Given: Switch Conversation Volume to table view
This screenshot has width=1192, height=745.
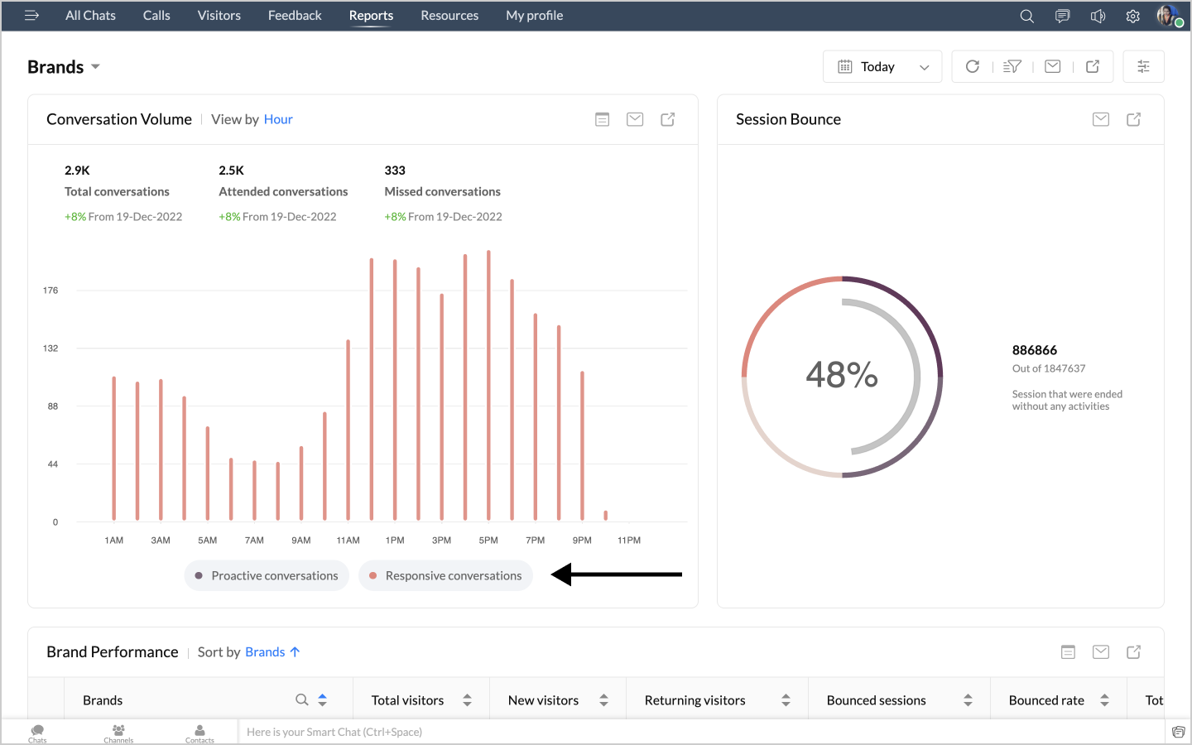Looking at the screenshot, I should [x=602, y=119].
